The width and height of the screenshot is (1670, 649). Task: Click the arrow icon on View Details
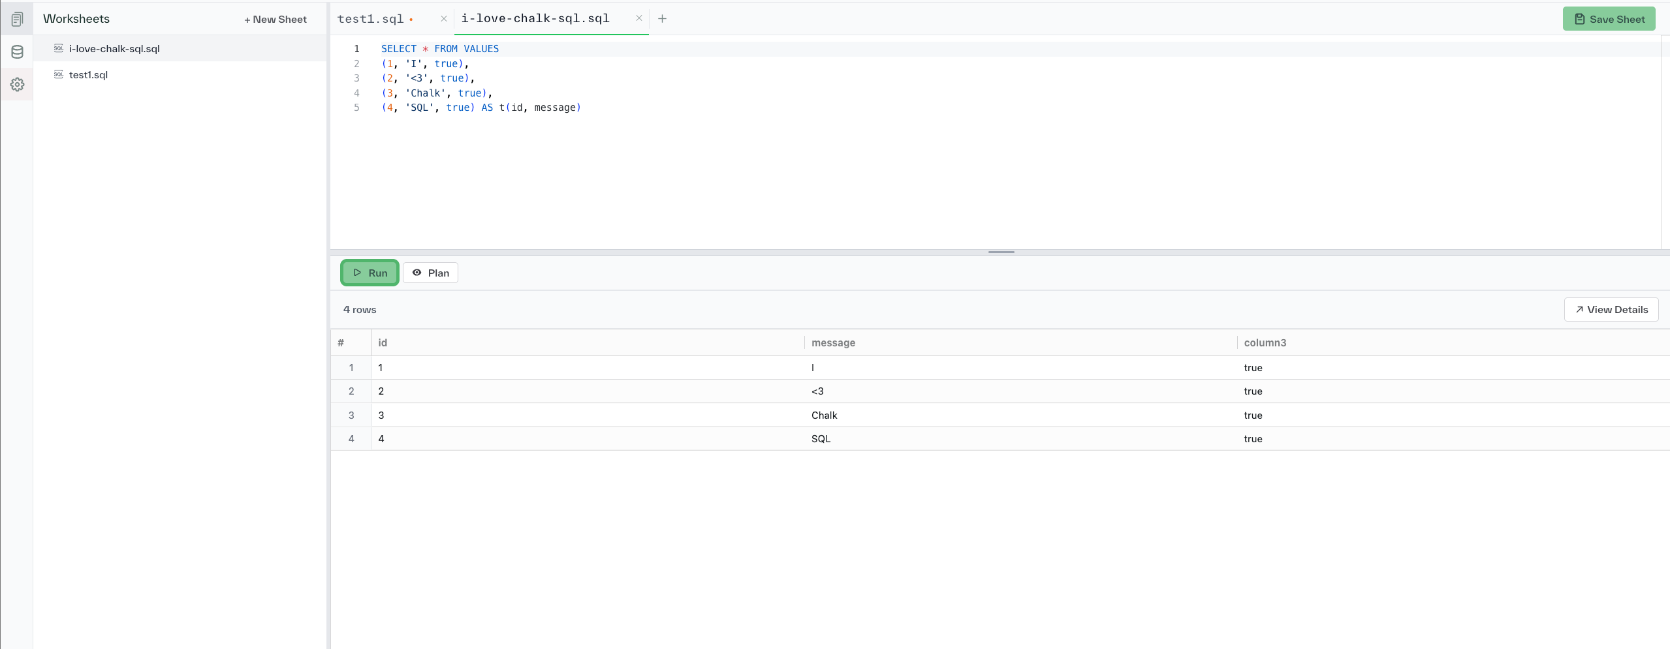coord(1578,309)
